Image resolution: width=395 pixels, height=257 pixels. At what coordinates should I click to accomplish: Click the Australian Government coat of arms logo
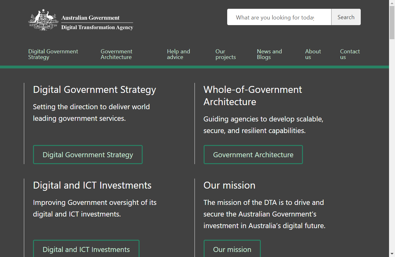(43, 20)
